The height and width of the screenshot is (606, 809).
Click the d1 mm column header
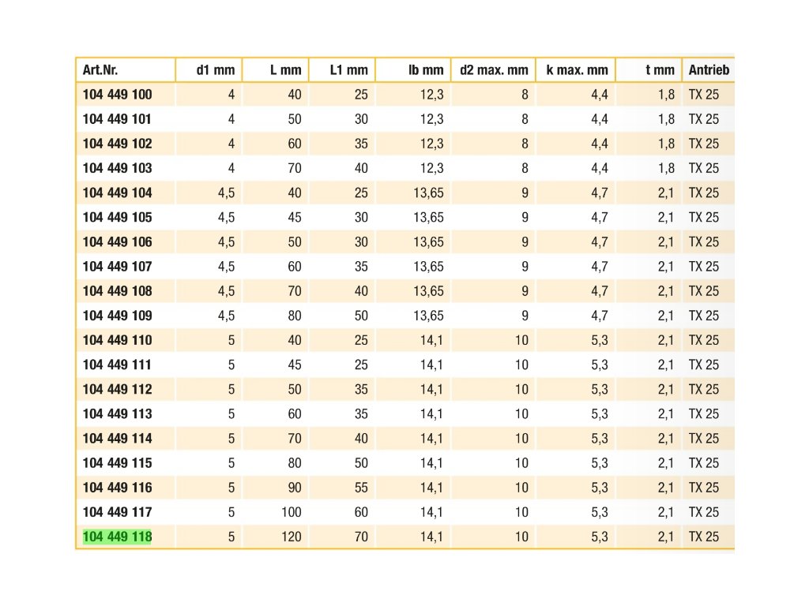point(215,69)
